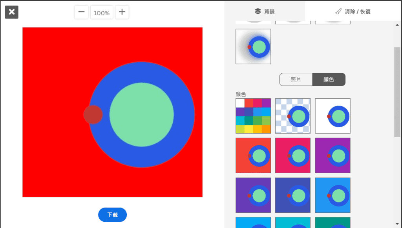Click the vertical scrollbar thumb

[x=397, y=92]
